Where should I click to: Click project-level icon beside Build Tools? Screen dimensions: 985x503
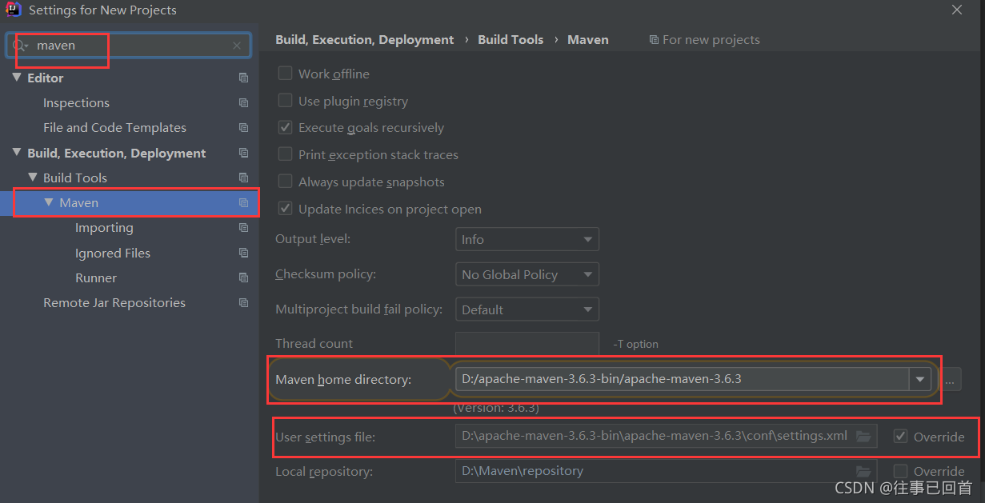point(243,178)
